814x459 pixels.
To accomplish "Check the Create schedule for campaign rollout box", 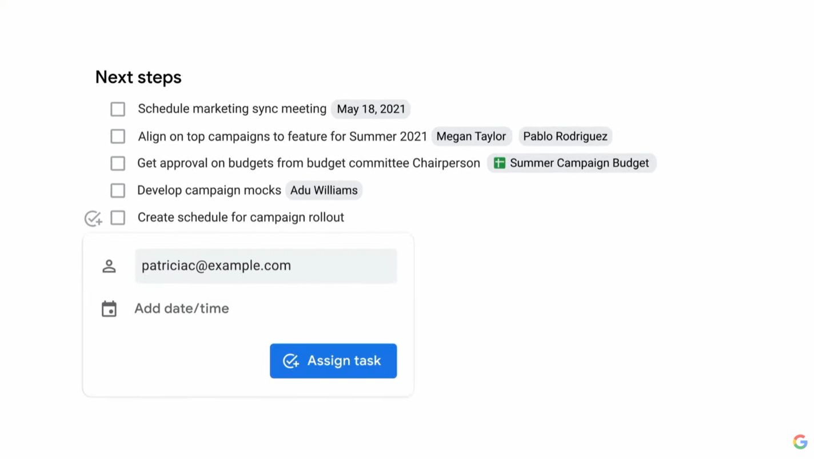I will pyautogui.click(x=118, y=218).
